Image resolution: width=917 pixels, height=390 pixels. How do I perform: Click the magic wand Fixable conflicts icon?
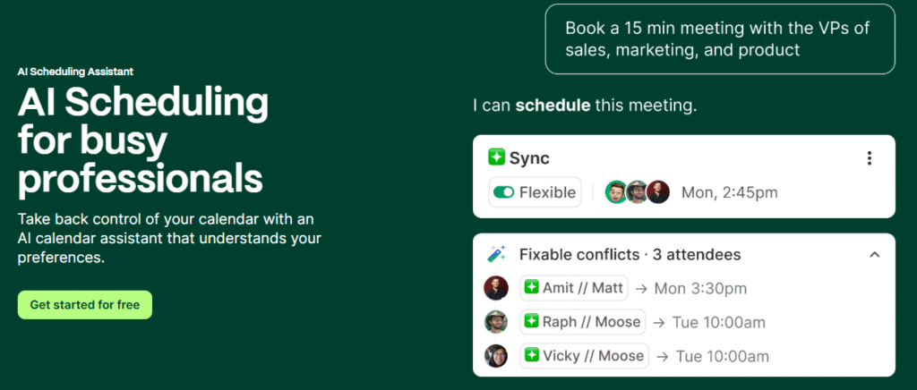[x=496, y=255]
